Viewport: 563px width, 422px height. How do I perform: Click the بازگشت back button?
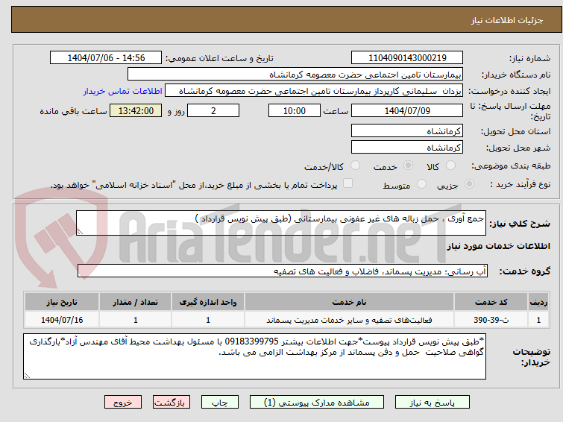click(172, 403)
